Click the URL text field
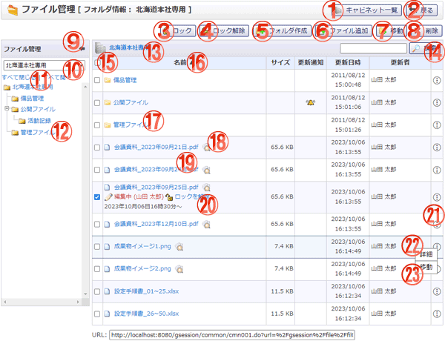This screenshot has width=445, height=341. point(232,335)
